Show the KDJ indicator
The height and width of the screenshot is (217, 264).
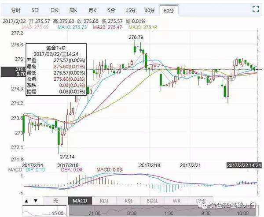(x=104, y=201)
